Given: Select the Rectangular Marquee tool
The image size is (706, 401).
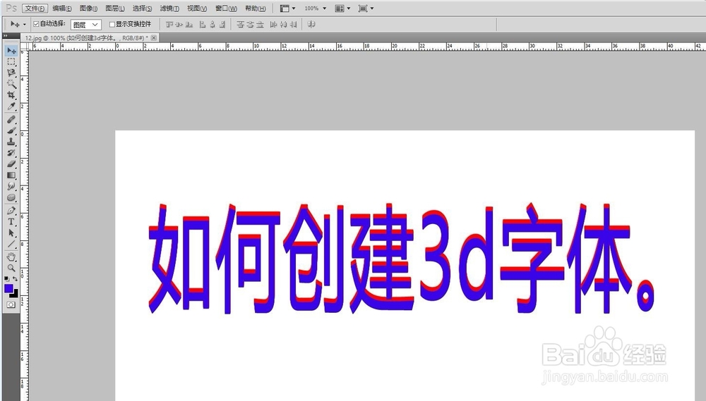Looking at the screenshot, I should point(11,61).
